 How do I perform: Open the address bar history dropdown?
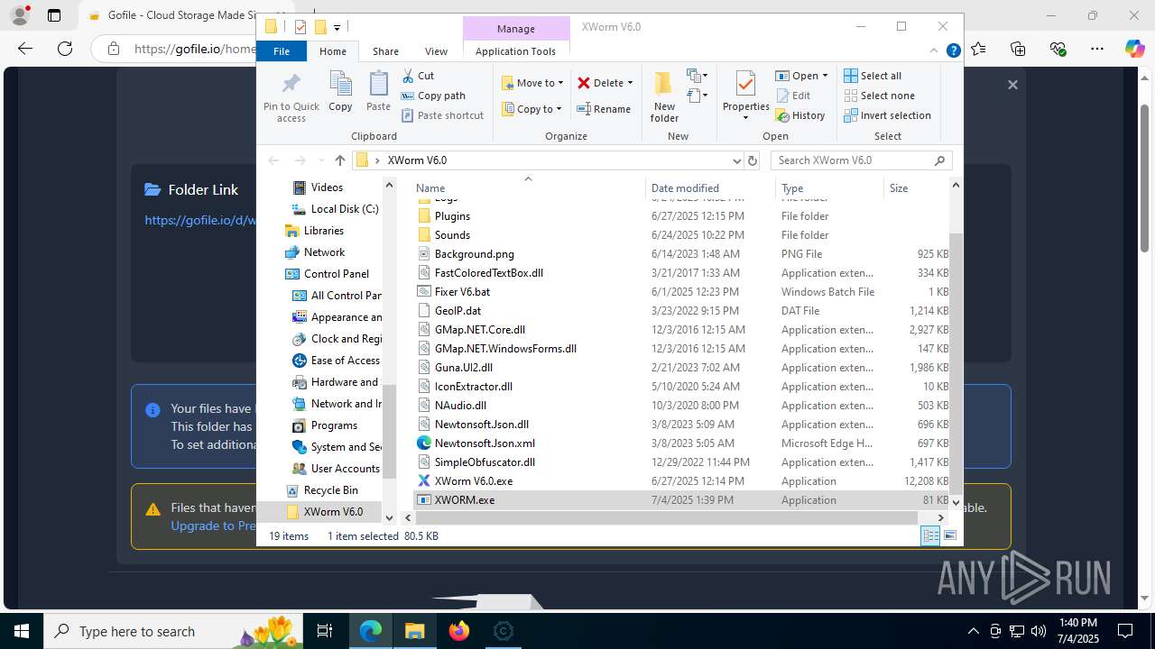point(737,160)
